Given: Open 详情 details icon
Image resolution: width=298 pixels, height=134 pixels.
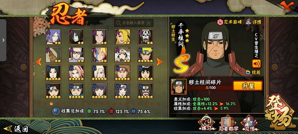Looking at the screenshot, I should (x=254, y=22).
